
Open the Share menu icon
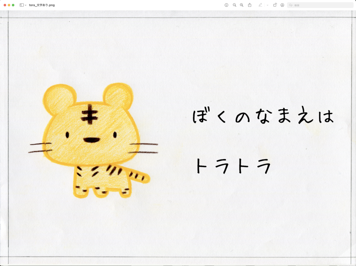point(250,5)
